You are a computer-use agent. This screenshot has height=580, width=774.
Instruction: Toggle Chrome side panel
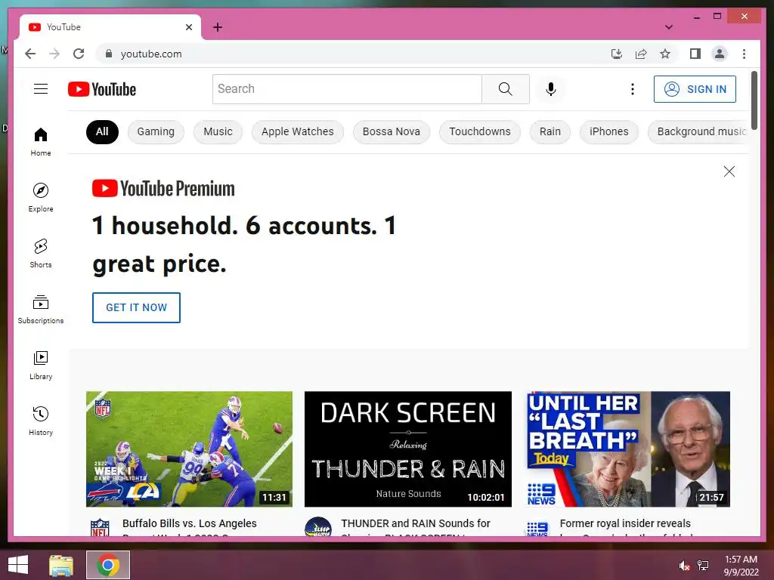695,54
